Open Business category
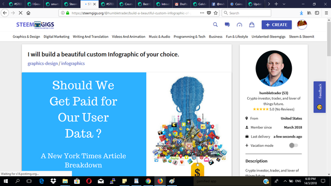This screenshot has height=186, width=331. (x=216, y=37)
